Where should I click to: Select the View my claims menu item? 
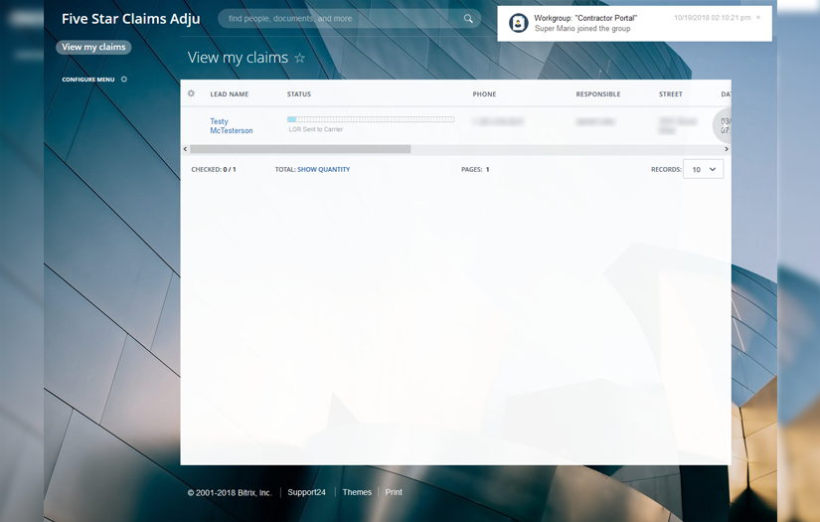93,47
